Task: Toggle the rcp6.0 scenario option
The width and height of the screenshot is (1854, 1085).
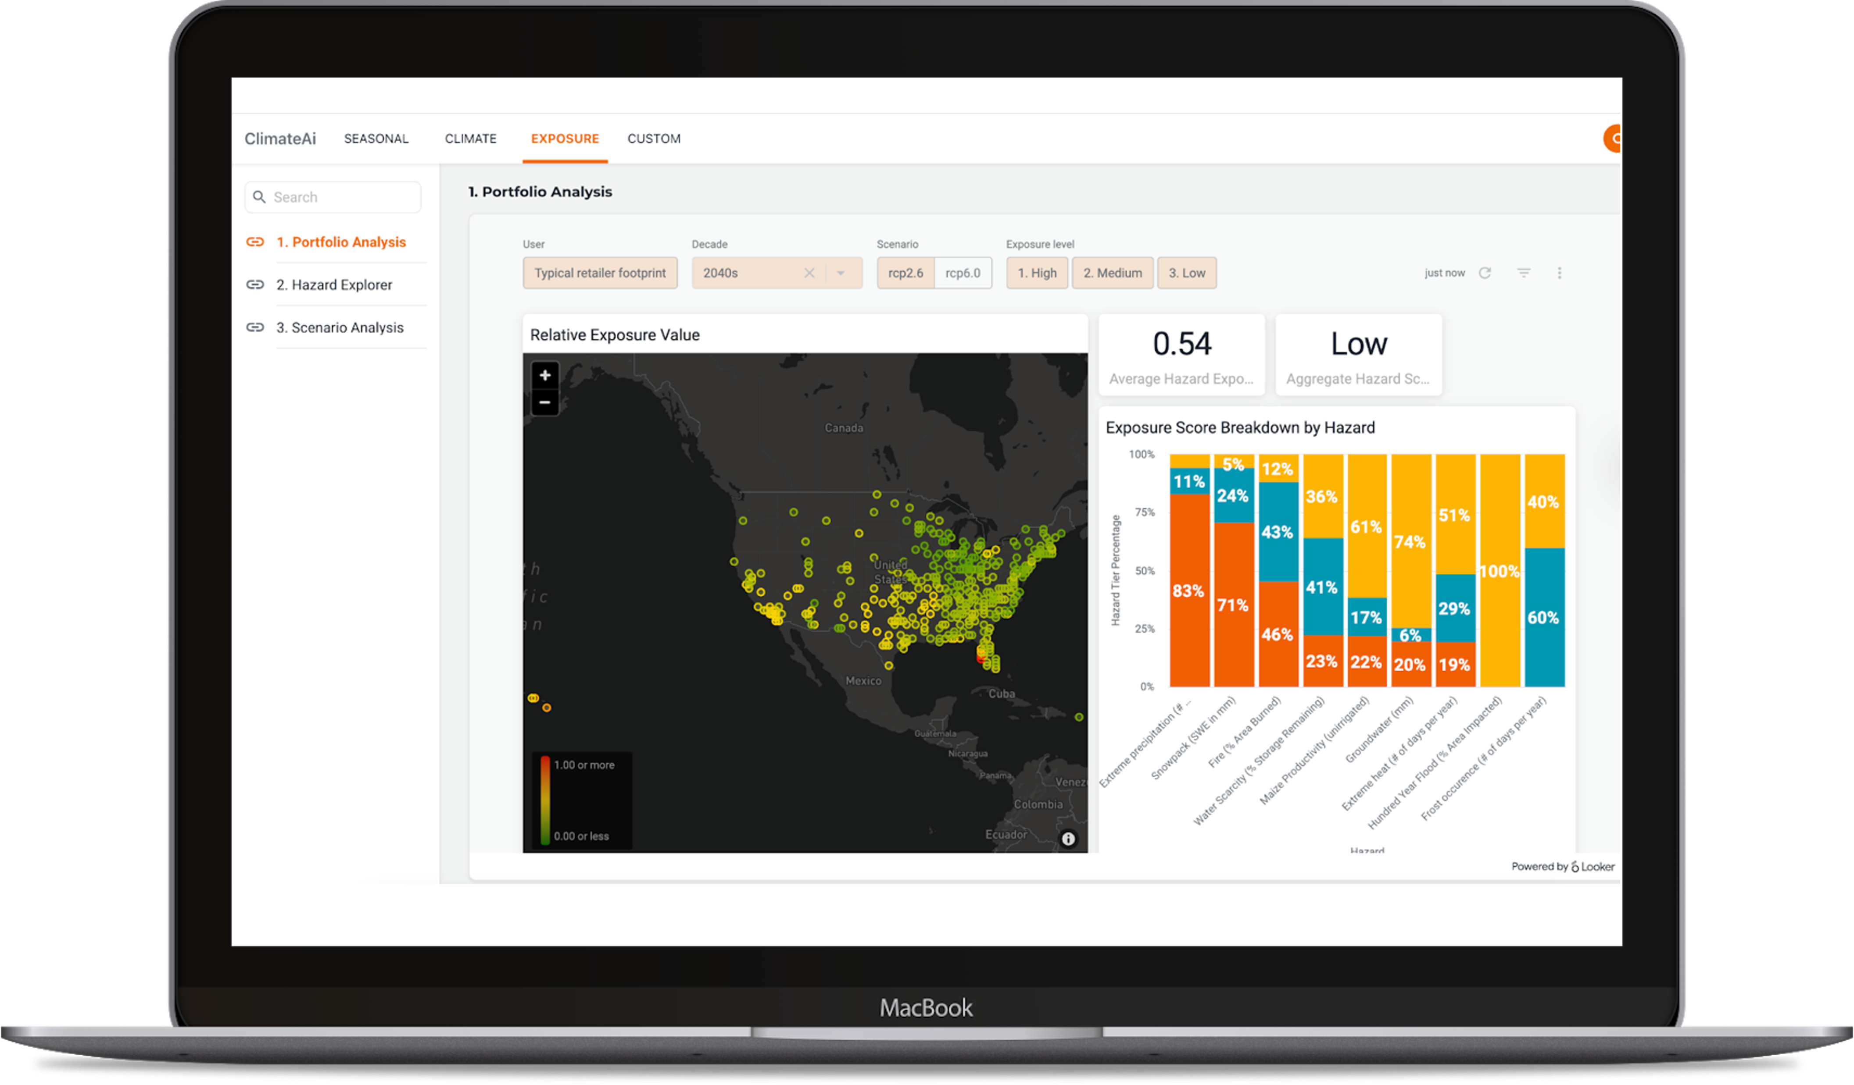Action: (x=962, y=273)
